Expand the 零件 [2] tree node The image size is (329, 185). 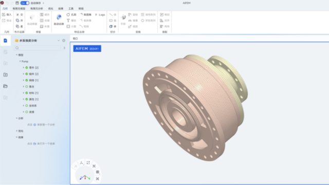(x=24, y=67)
